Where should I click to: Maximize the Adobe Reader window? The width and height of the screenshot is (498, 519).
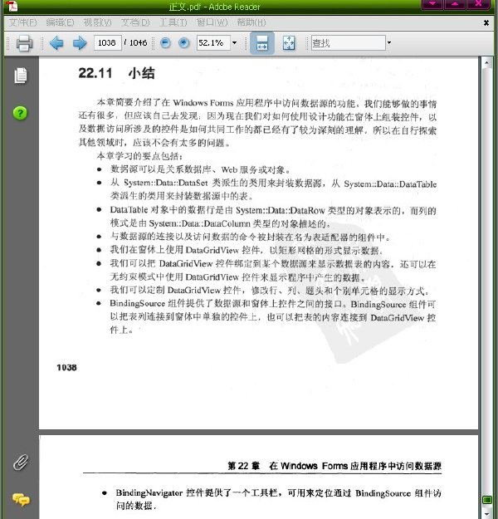(x=455, y=4)
